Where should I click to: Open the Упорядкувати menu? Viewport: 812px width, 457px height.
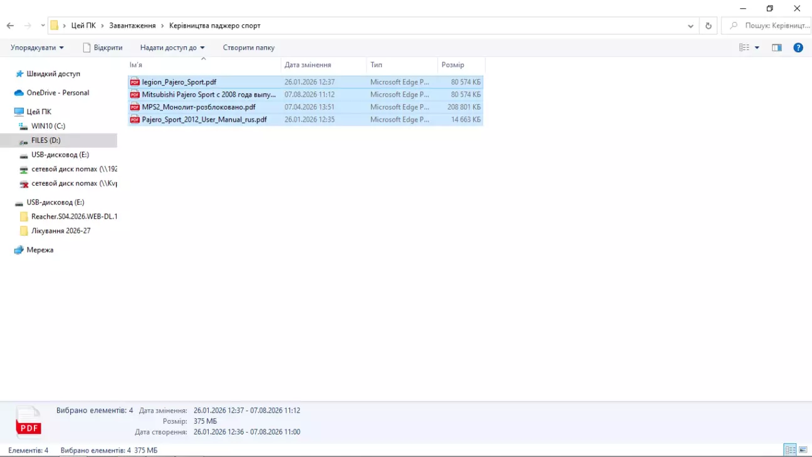pos(37,48)
